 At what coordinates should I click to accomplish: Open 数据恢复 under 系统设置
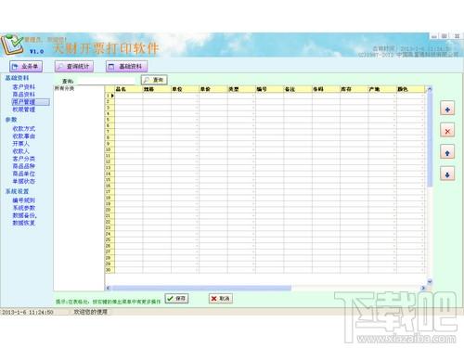click(x=24, y=223)
